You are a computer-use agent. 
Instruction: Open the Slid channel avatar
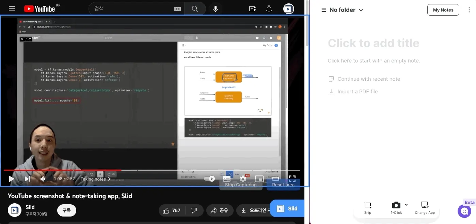pyautogui.click(x=15, y=210)
